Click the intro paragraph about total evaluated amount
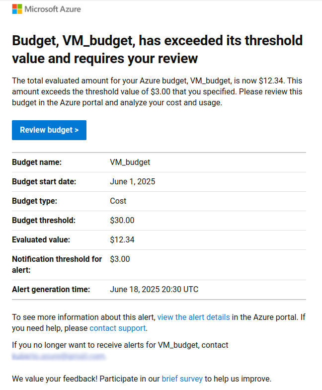The image size is (322, 390). [x=157, y=91]
